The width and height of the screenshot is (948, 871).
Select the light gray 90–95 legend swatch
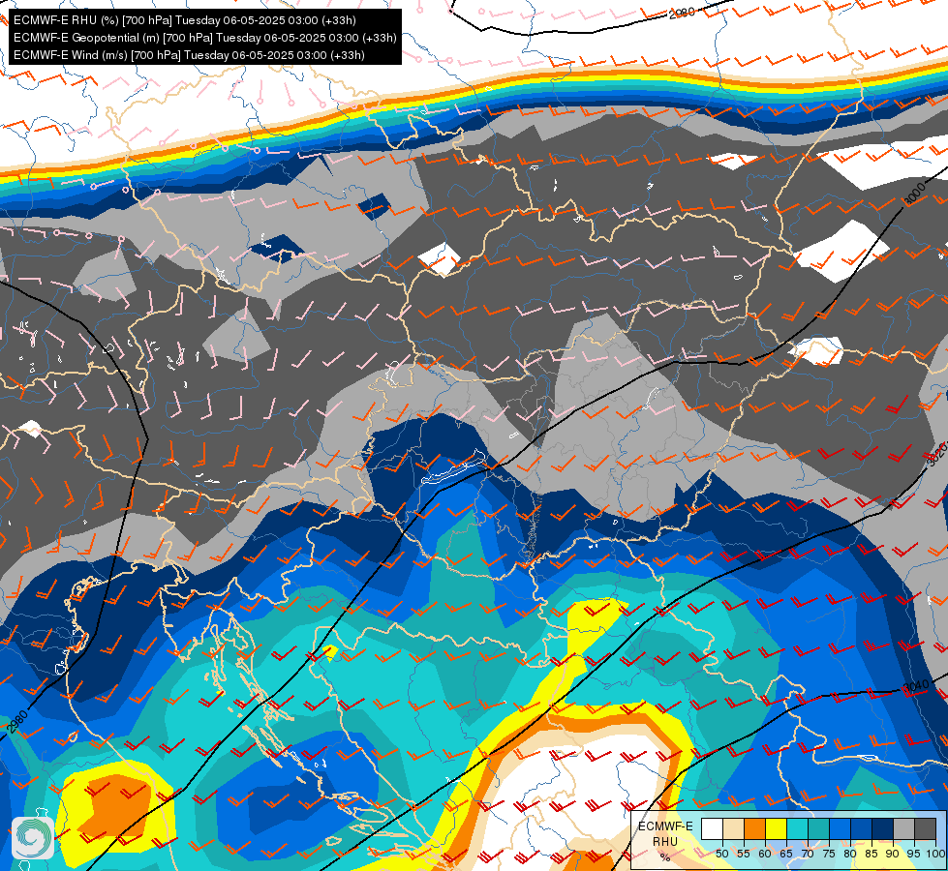point(903,828)
